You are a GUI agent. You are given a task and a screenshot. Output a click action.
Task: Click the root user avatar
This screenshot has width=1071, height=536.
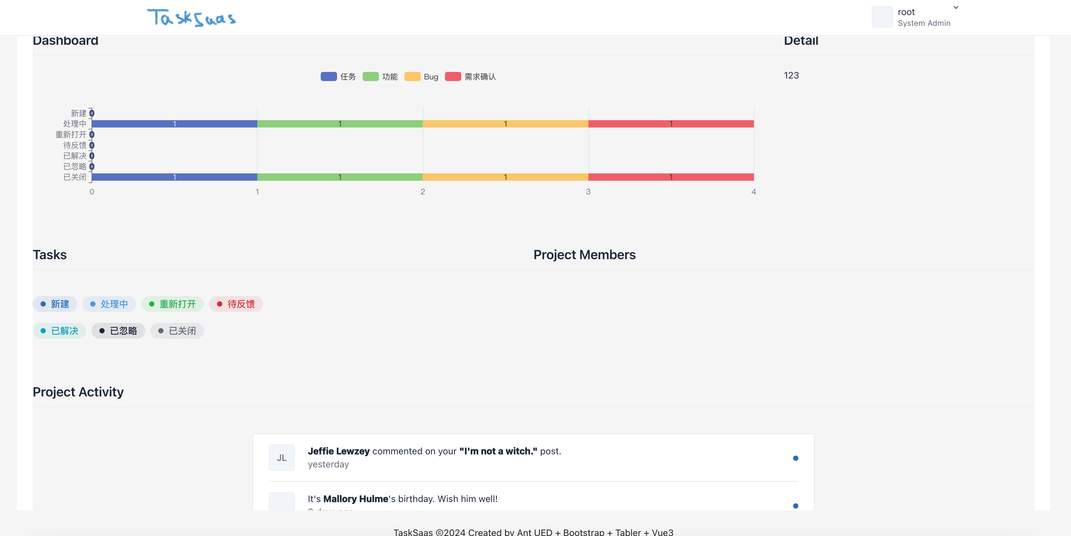coord(882,17)
